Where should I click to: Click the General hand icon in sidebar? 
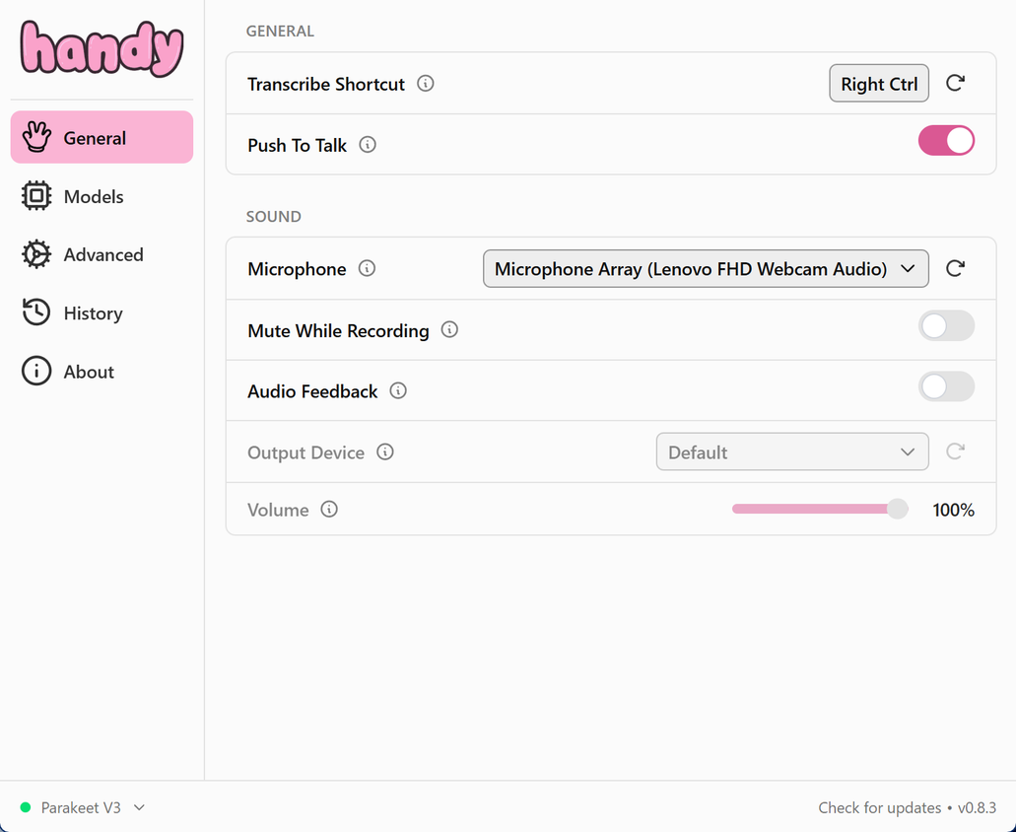[36, 137]
